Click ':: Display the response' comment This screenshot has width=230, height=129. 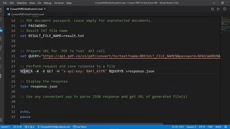44,81
